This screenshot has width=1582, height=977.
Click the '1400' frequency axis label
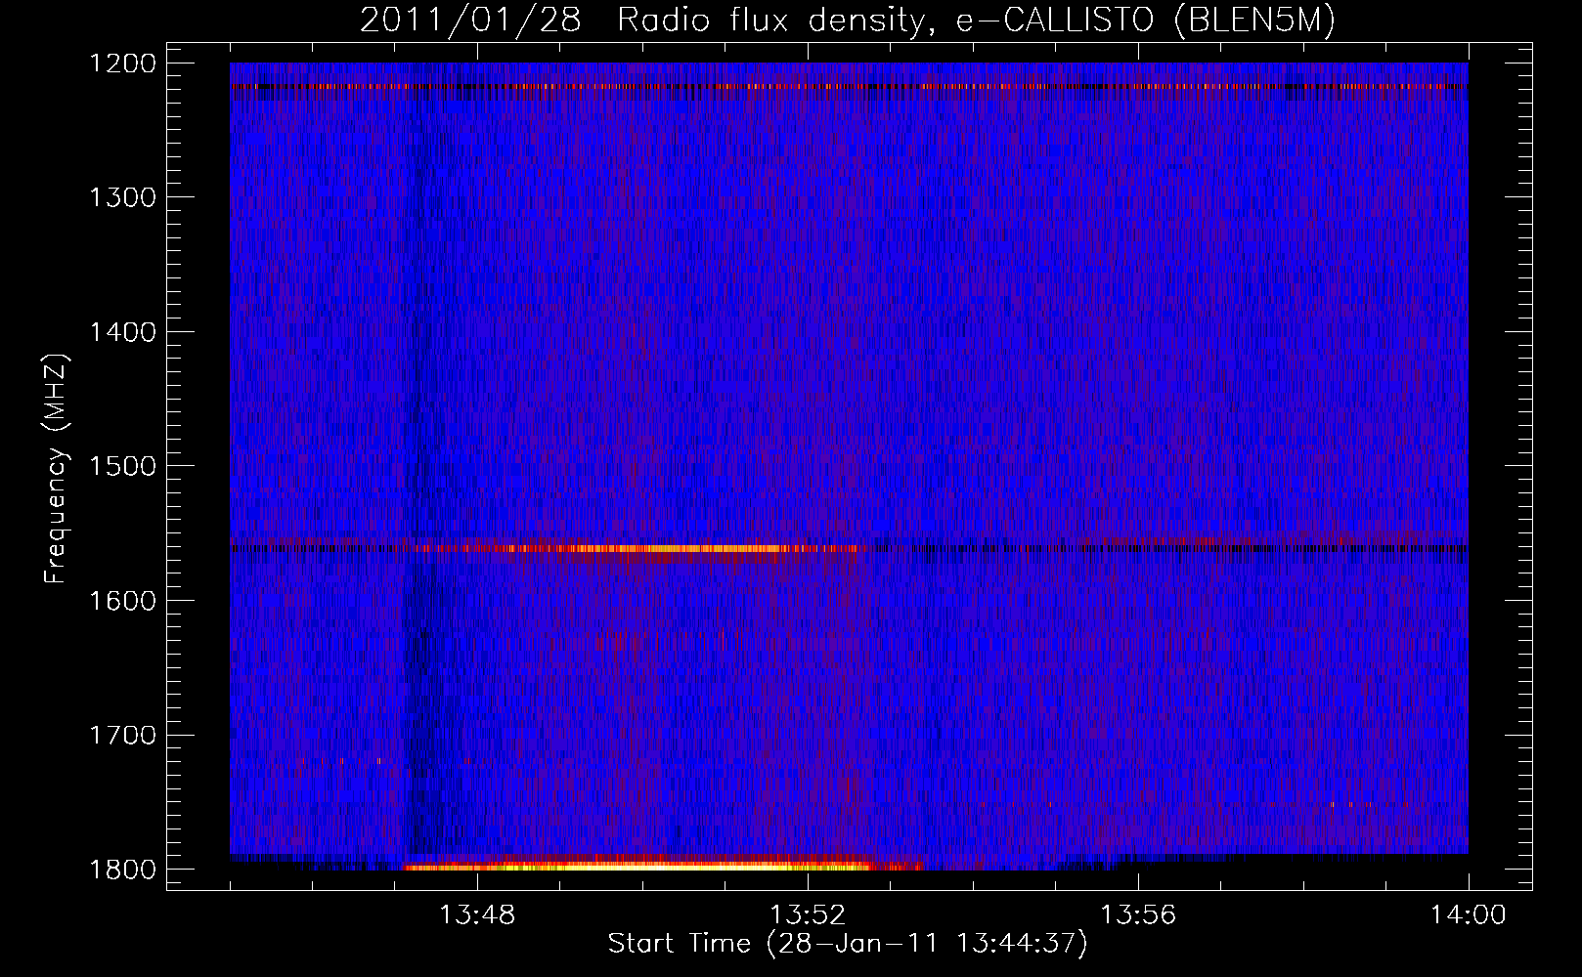121,332
